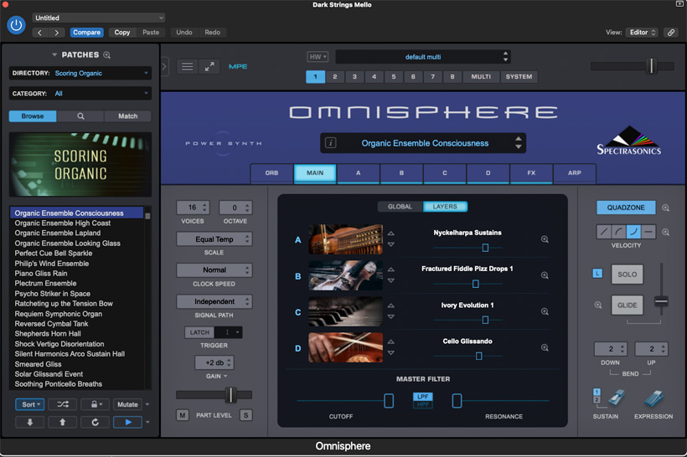Select next soundsource for layer D
This screenshot has height=457, width=687.
click(390, 353)
